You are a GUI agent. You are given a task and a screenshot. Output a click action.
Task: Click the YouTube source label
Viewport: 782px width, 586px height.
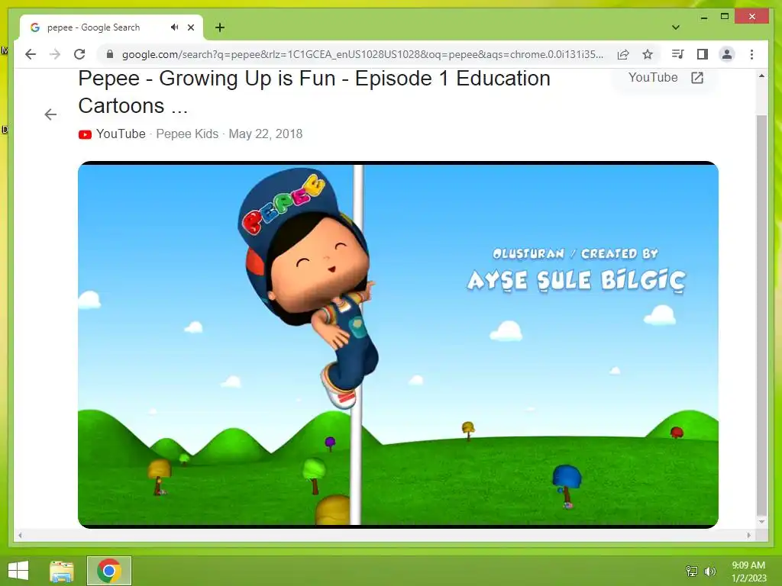click(x=121, y=134)
